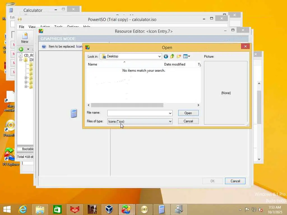Launch Internet Explorer from the taskbar
The height and width of the screenshot is (215, 287).
23,209
